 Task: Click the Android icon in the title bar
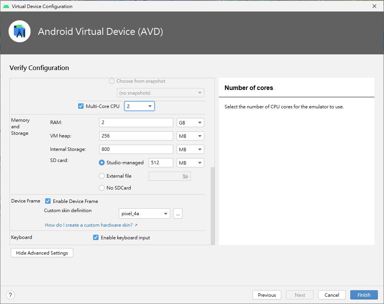pyautogui.click(x=6, y=6)
